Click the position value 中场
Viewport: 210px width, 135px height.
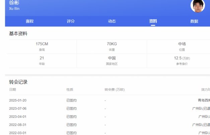(182, 44)
